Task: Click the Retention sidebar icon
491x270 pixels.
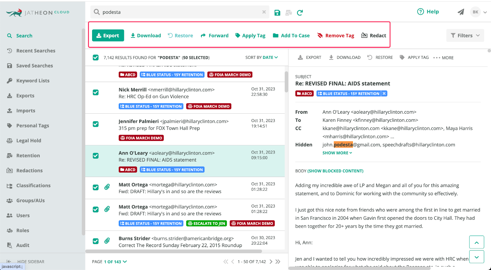Action: click(10, 156)
